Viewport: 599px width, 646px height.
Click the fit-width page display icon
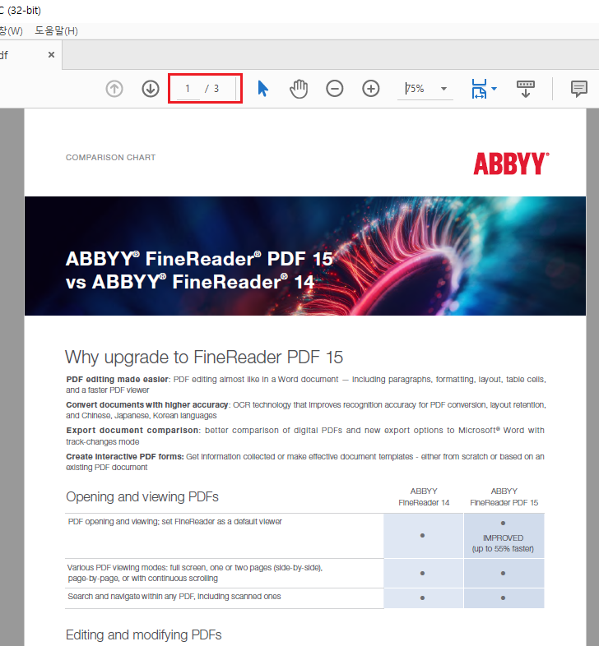tap(479, 89)
